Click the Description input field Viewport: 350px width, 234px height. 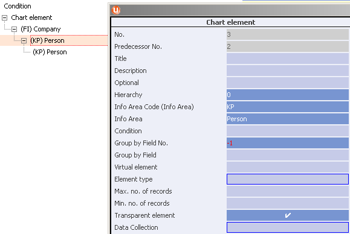pos(288,71)
